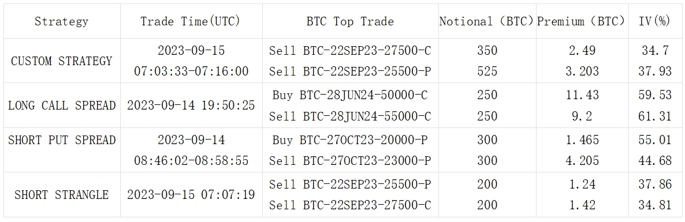685x222 pixels.
Task: Select the 2023-09-15 07:07:19 trade time
Action: tap(191, 194)
